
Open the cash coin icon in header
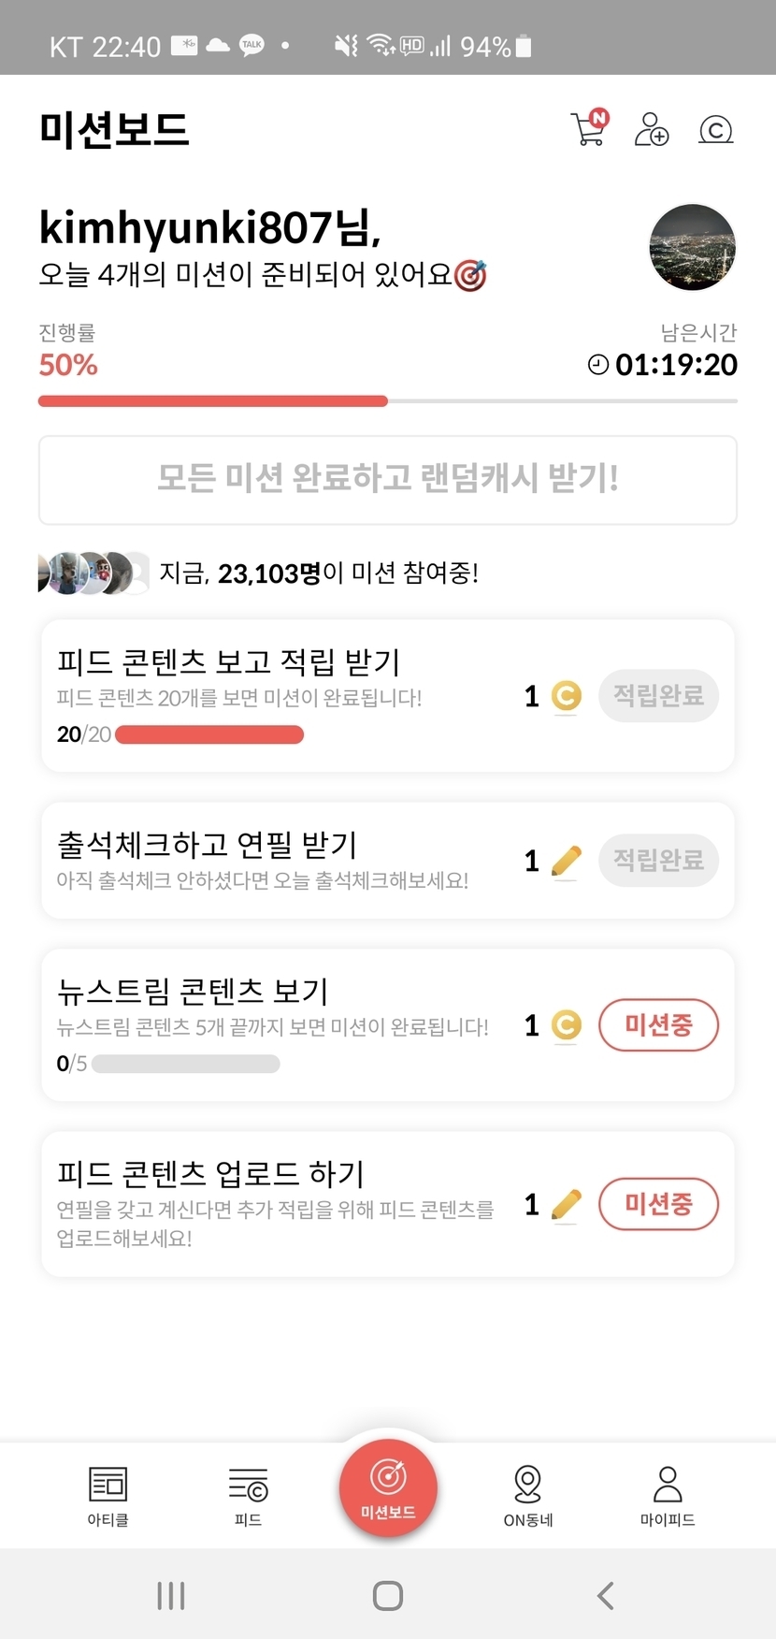715,129
